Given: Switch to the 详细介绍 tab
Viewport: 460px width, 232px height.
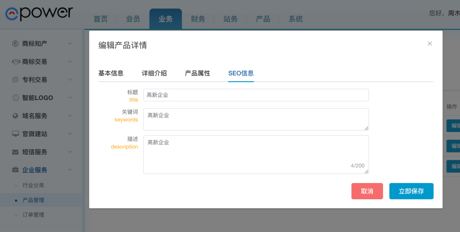Looking at the screenshot, I should click(154, 73).
